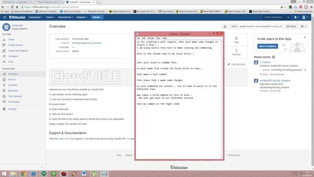The height and width of the screenshot is (177, 314).
Task: Click the Privacy policy footer link
Action: pos(234,155)
